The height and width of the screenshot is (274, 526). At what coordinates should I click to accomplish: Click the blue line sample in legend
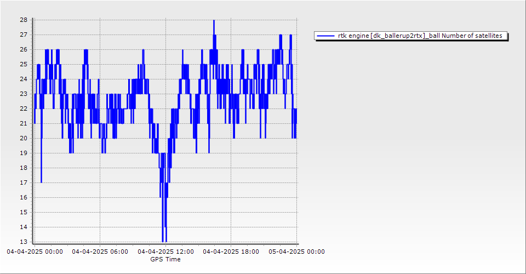[325, 36]
